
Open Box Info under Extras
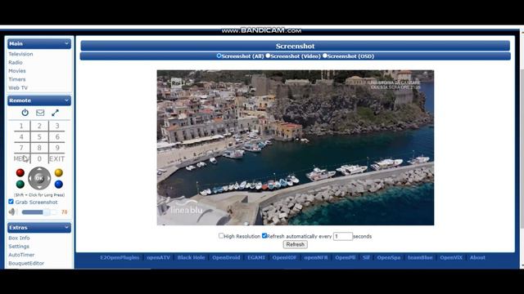click(x=19, y=238)
